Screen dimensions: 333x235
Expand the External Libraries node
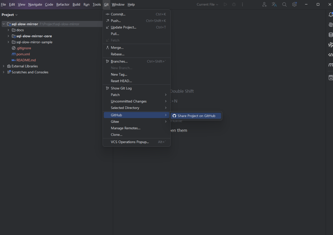tap(3, 66)
